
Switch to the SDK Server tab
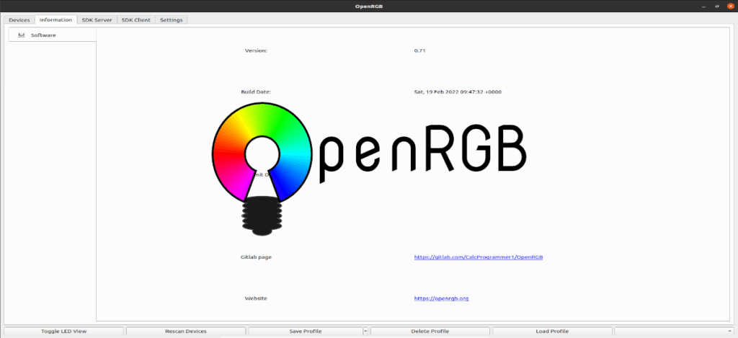pos(97,20)
